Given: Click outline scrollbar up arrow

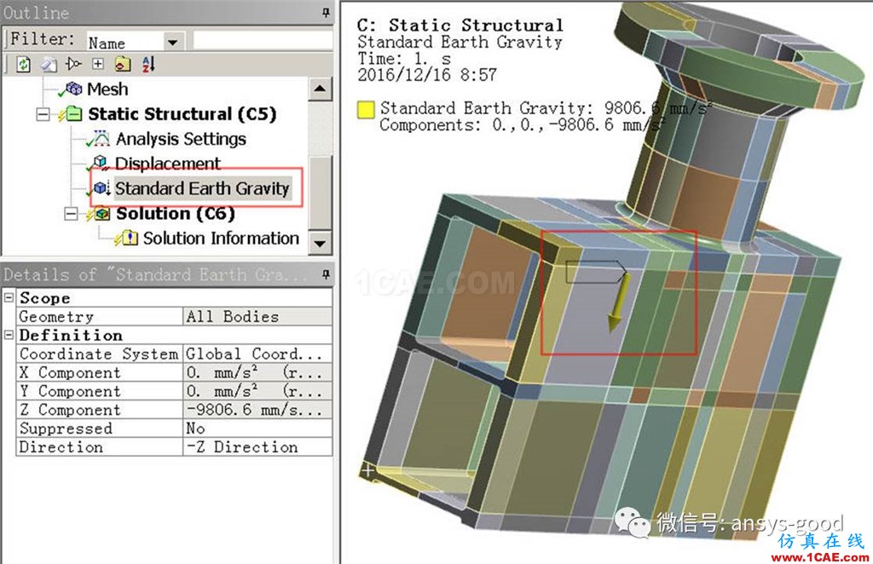Looking at the screenshot, I should tap(321, 89).
